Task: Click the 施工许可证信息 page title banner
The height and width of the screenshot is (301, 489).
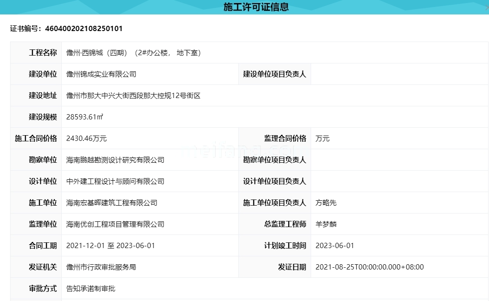Action: [x=244, y=7]
